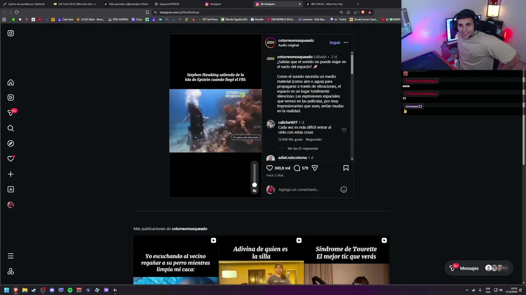This screenshot has width=526, height=295.
Task: Open caliche1617 profile link
Action: (288, 122)
